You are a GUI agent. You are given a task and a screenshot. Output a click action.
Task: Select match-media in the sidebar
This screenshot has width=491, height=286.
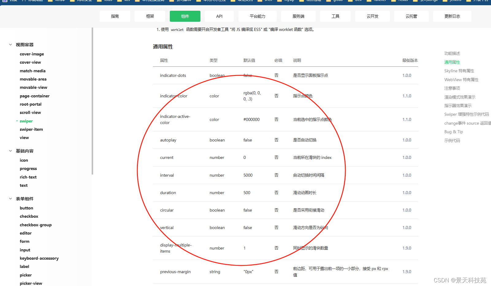point(32,71)
